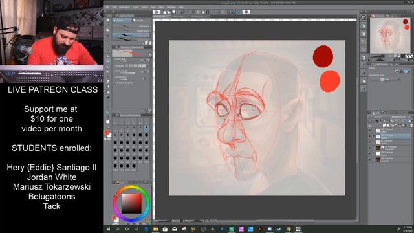The width and height of the screenshot is (414, 233).
Task: Switch to the Pastel sub tool tab
Action: 142,20
